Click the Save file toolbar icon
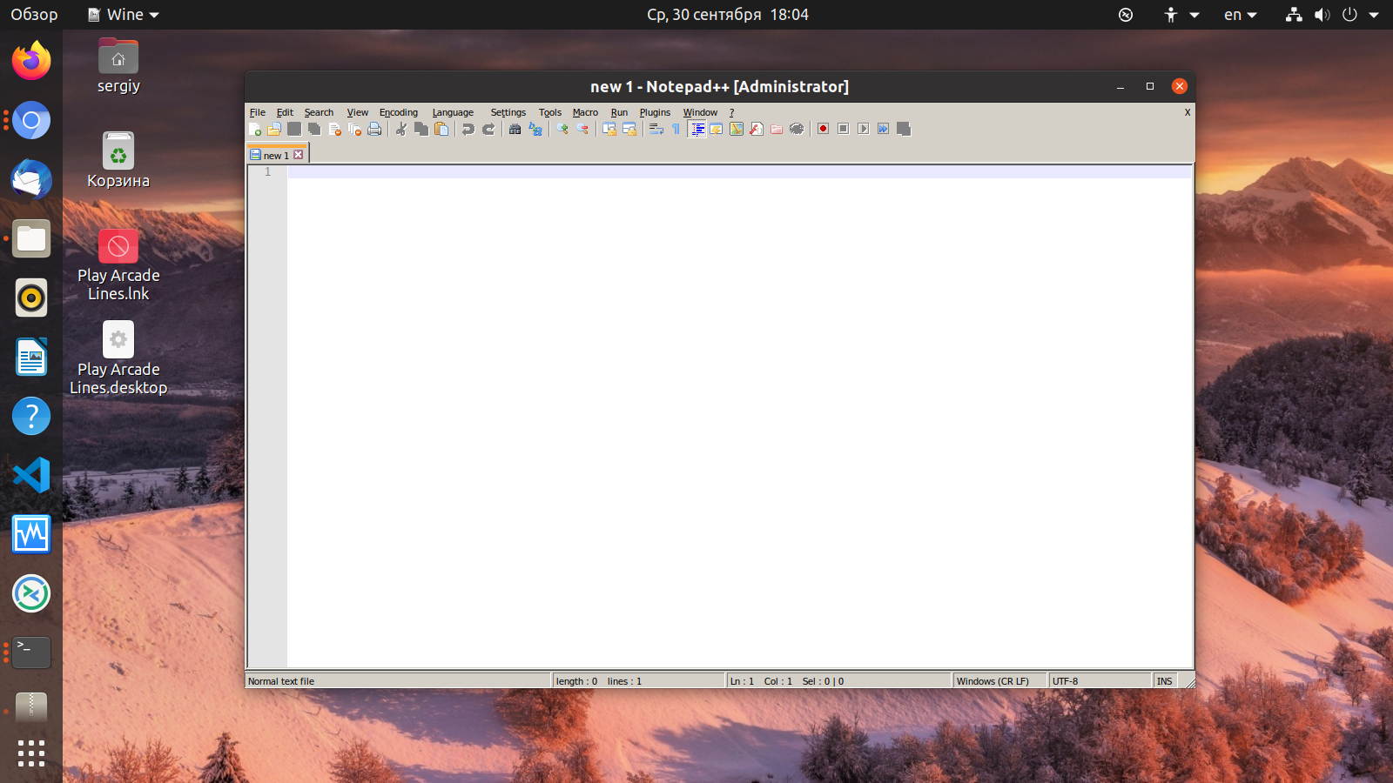The height and width of the screenshot is (783, 1393). click(x=294, y=129)
